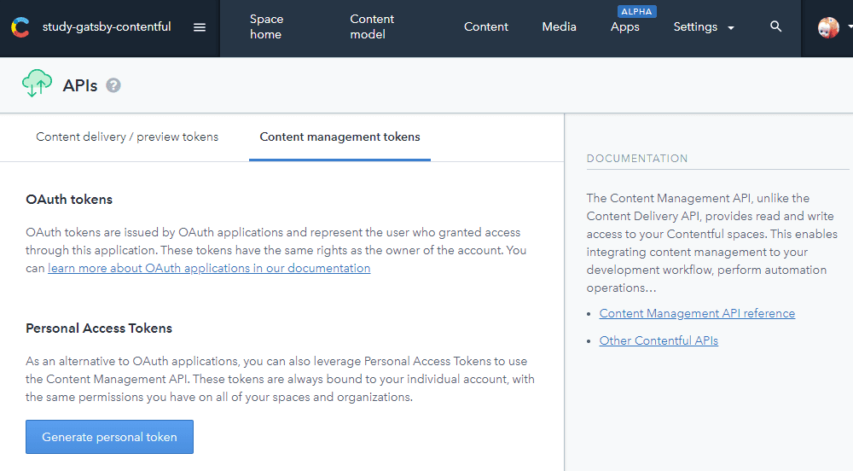The width and height of the screenshot is (853, 471).
Task: Click the search magnifier icon
Action: tap(775, 27)
